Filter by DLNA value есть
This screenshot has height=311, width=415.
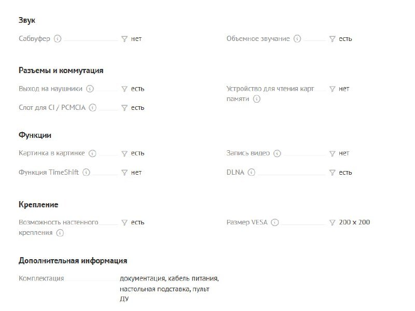click(333, 173)
